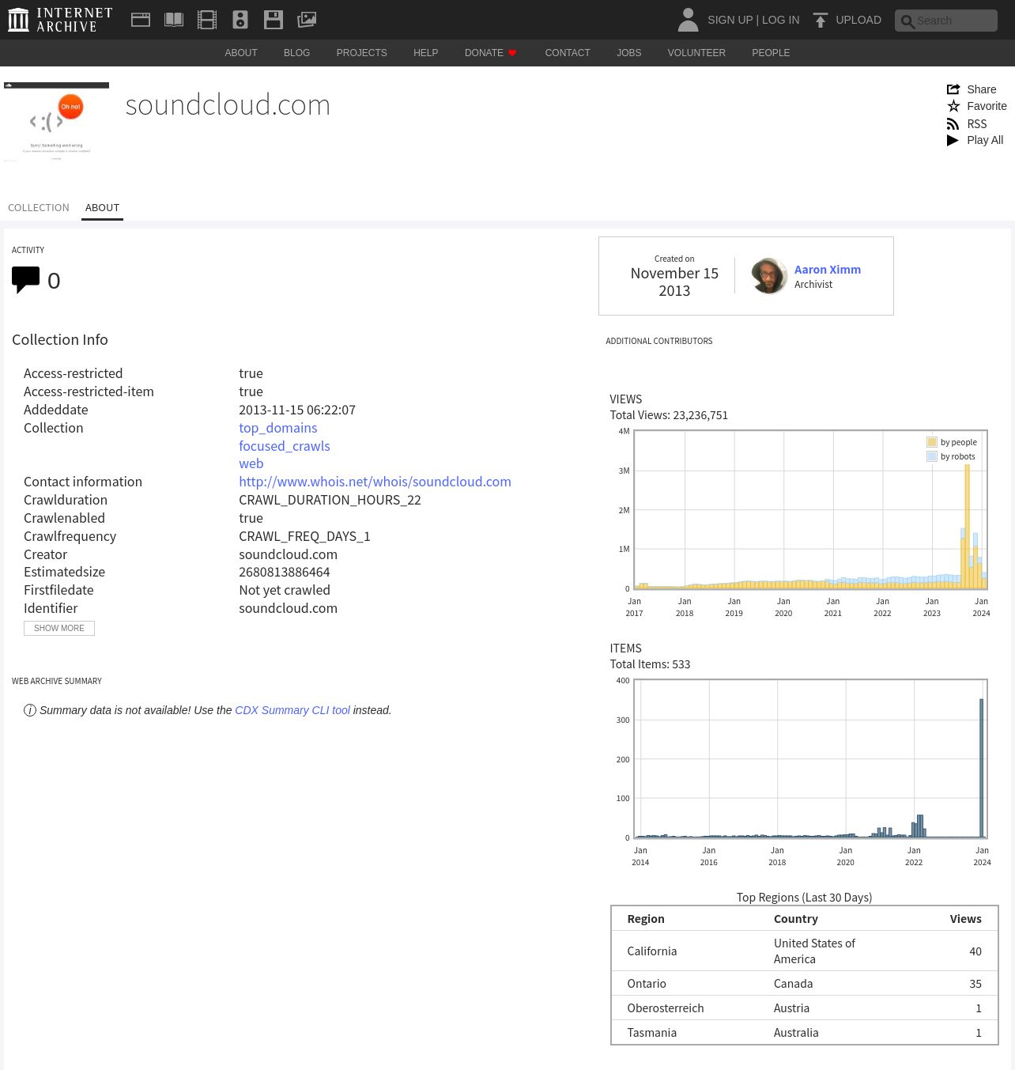Click the tallest views bar near Jan 2024
The height and width of the screenshot is (1070, 1015).
pos(968,527)
